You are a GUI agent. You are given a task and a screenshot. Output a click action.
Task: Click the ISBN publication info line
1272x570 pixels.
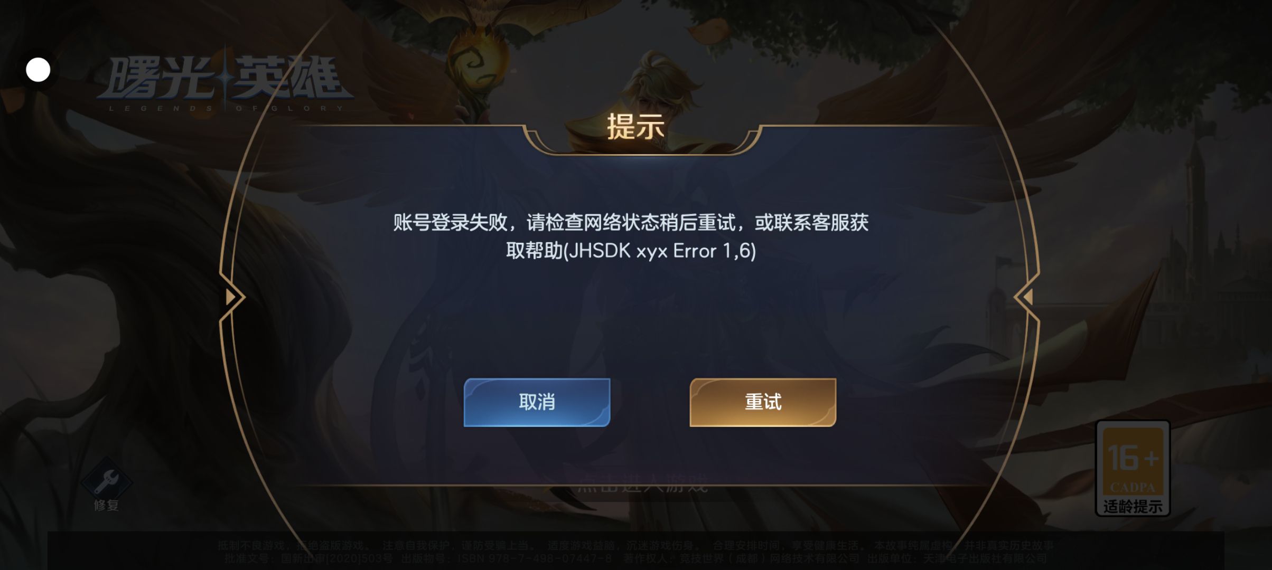click(x=635, y=558)
